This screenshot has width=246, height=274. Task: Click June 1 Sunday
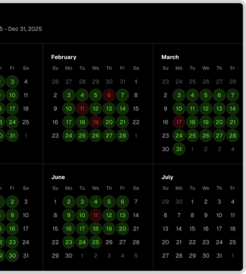pyautogui.click(x=55, y=202)
